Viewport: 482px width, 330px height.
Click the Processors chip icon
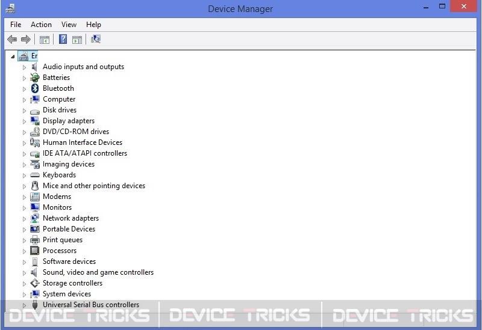35,251
